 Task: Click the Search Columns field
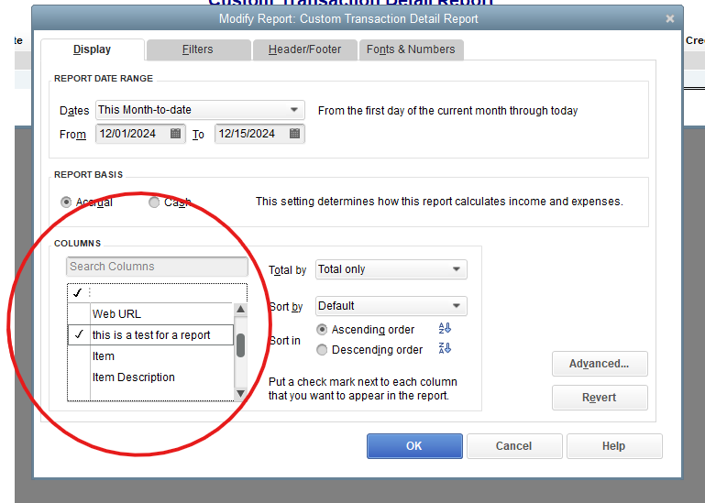pos(157,267)
